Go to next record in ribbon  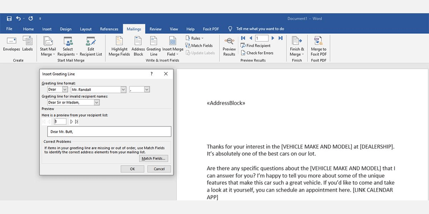click(x=273, y=38)
